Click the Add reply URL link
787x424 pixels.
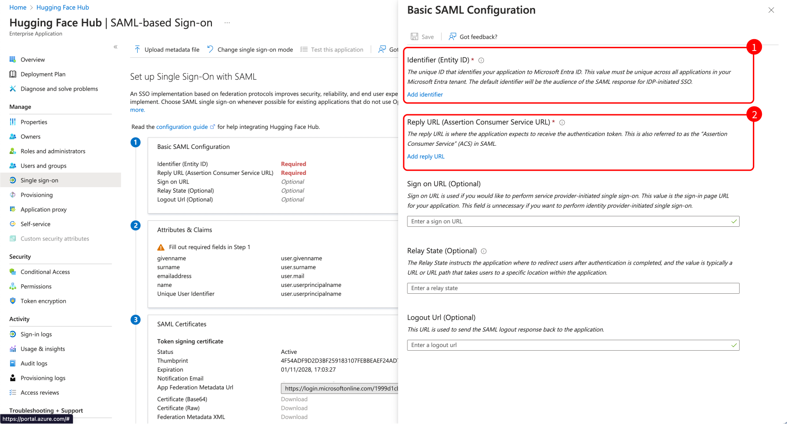(x=426, y=157)
